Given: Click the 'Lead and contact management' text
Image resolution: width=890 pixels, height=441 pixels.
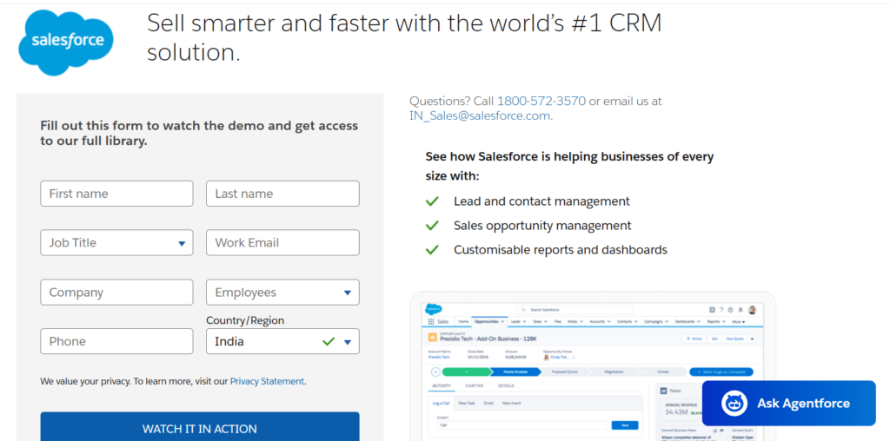Looking at the screenshot, I should [x=541, y=201].
